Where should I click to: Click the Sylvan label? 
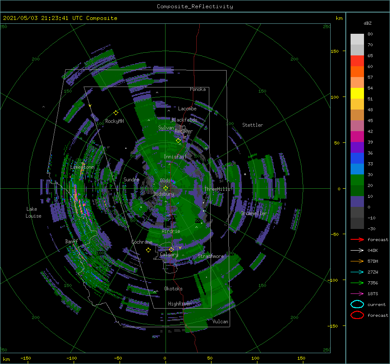[x=166, y=128]
